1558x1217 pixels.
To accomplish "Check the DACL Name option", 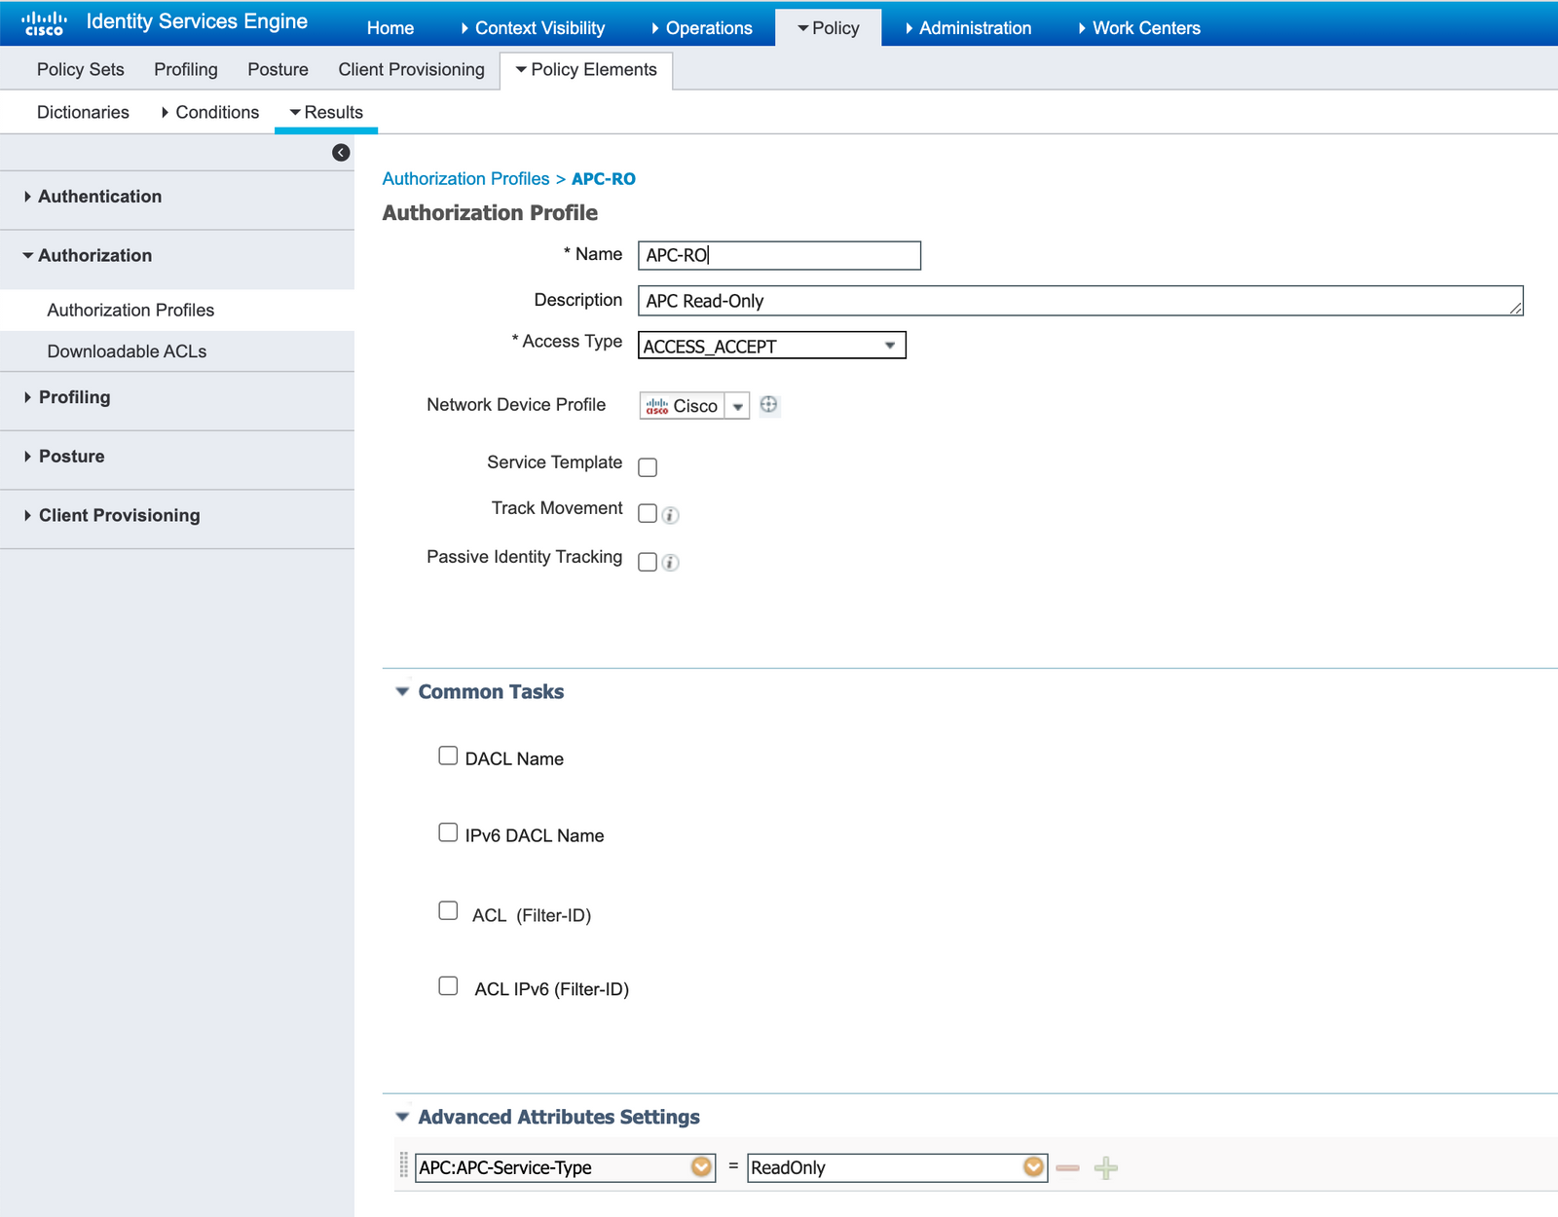I will [448, 755].
